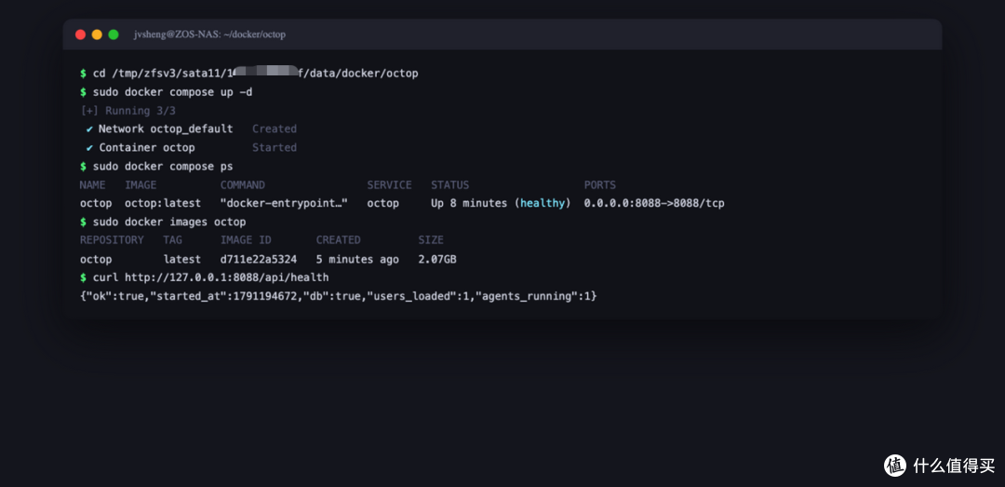This screenshot has height=487, width=1005.
Task: Click the 'Created' status text
Action: [275, 129]
